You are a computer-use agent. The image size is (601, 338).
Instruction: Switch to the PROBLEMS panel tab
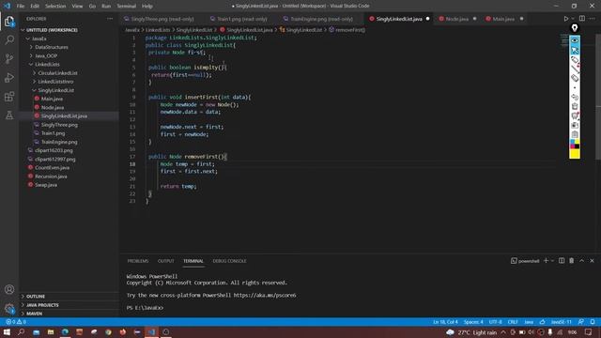pyautogui.click(x=138, y=261)
